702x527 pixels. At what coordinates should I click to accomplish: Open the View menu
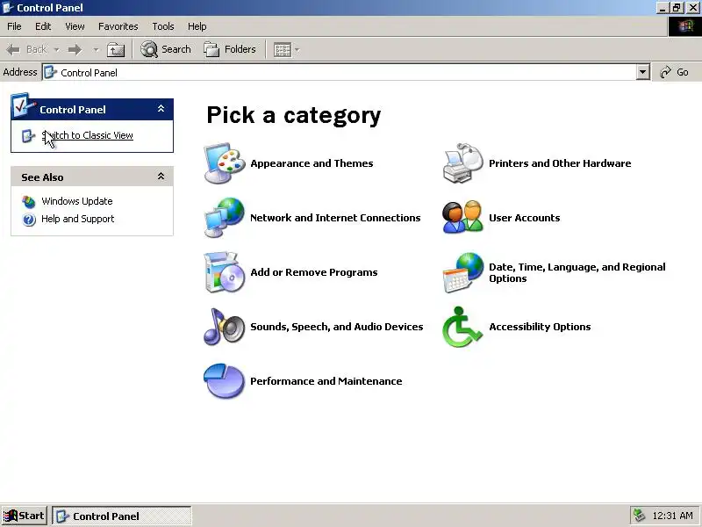pyautogui.click(x=75, y=26)
